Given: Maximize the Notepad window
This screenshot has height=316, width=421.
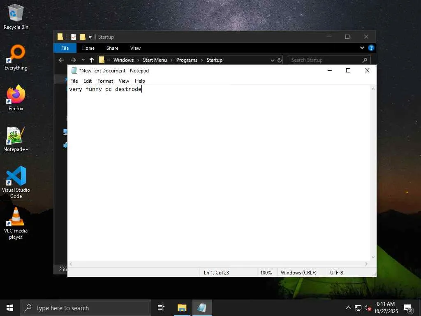Looking at the screenshot, I should pos(348,70).
